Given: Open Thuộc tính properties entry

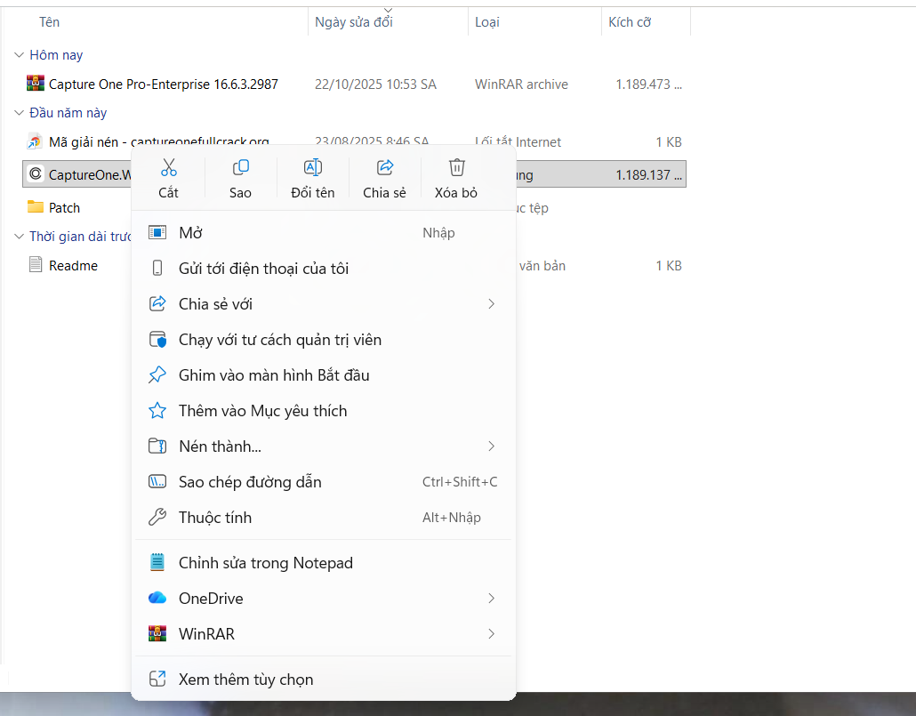Looking at the screenshot, I should [x=214, y=518].
